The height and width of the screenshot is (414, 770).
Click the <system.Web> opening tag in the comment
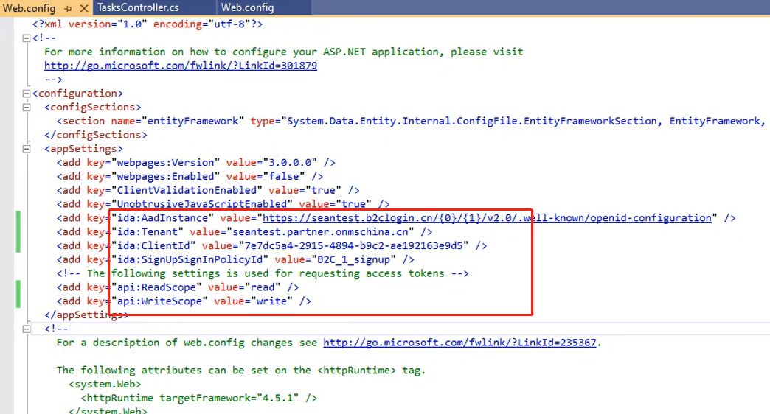tap(105, 384)
